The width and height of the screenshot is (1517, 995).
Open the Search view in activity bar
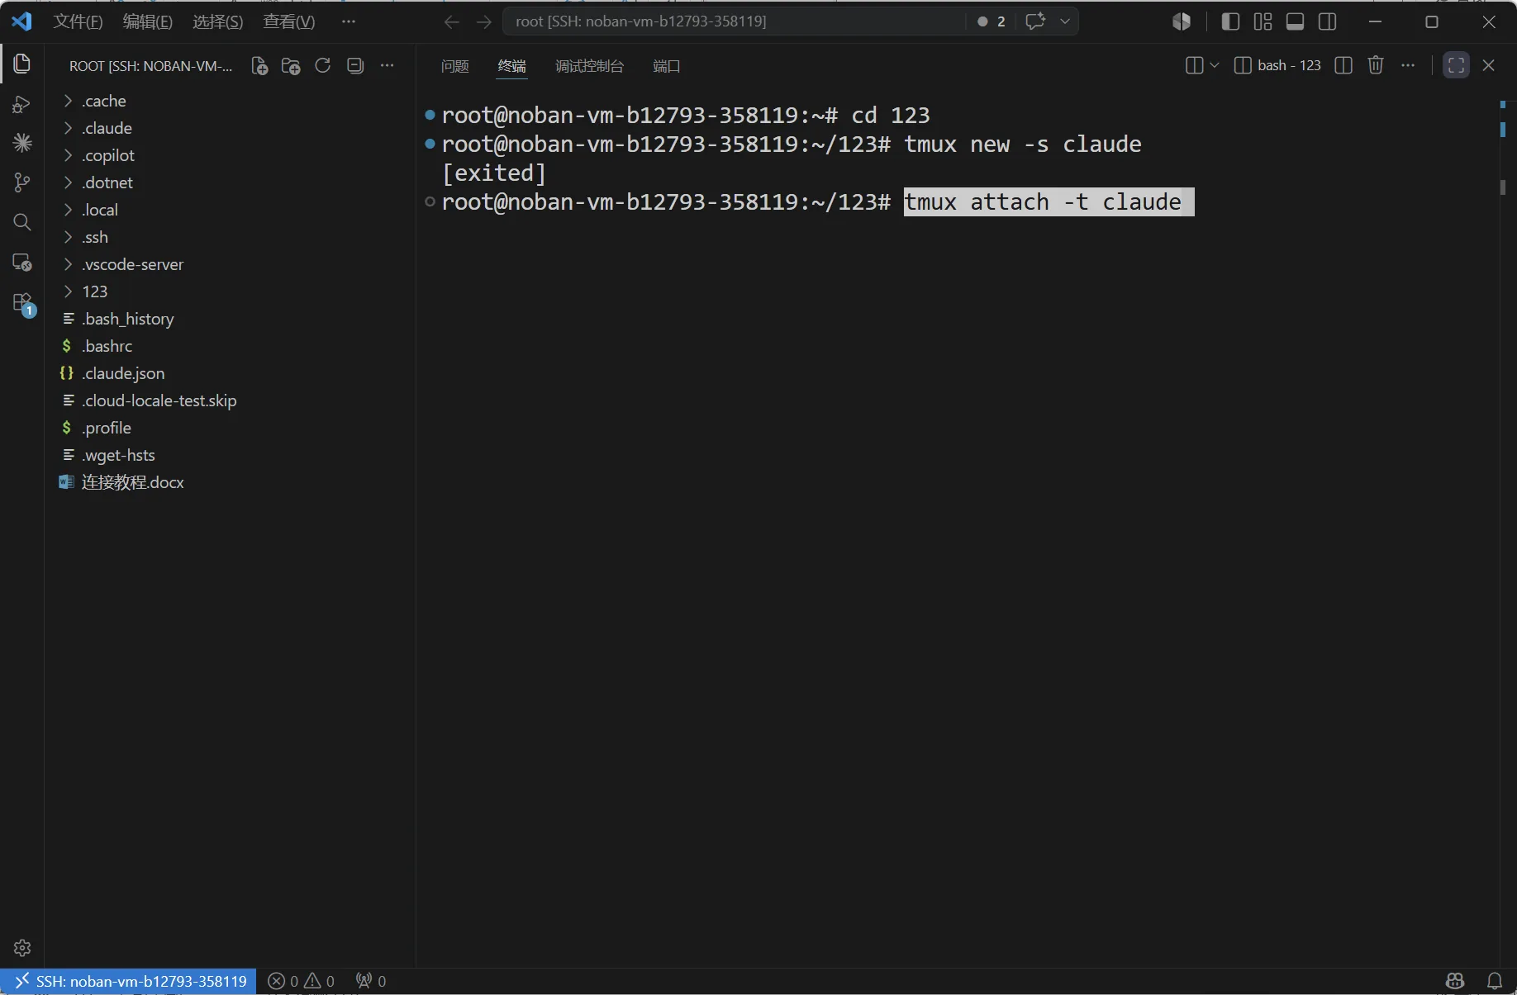click(x=22, y=222)
